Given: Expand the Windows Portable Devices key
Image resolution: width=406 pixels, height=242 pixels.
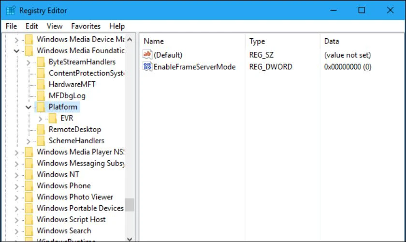Looking at the screenshot, I should click(x=16, y=209).
